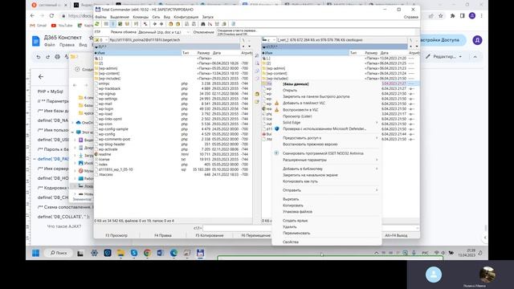514x289 pixels.
Task: Click the Google Docs print icon
Action: click(57, 57)
